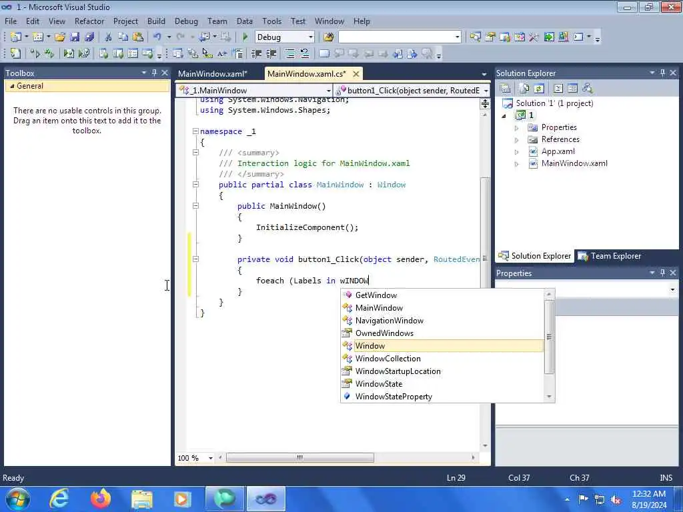Click the Start Page green arrow icon
The width and height of the screenshot is (683, 512).
[x=549, y=37]
